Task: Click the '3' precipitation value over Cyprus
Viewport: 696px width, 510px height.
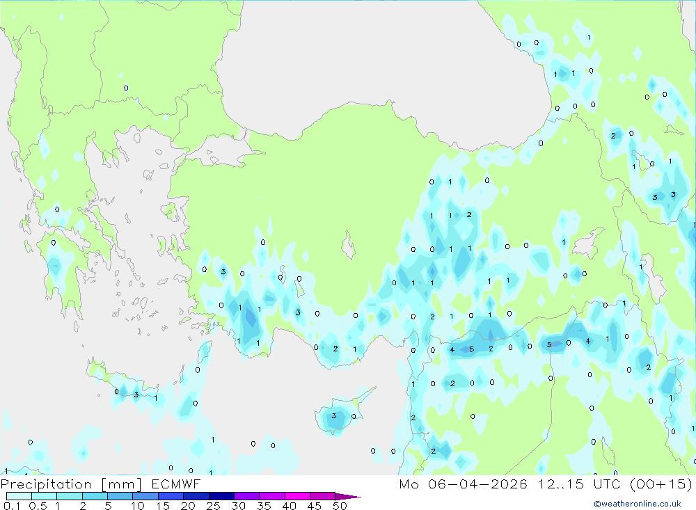Action: click(x=334, y=416)
